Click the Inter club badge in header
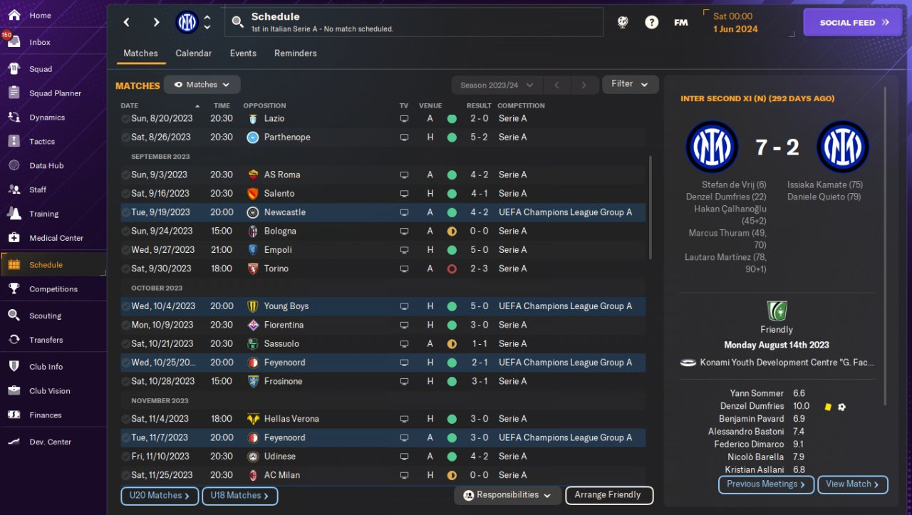The image size is (912, 515). (187, 22)
